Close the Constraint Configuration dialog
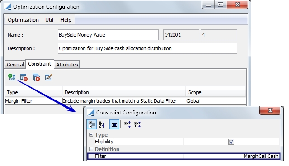 [270, 110]
